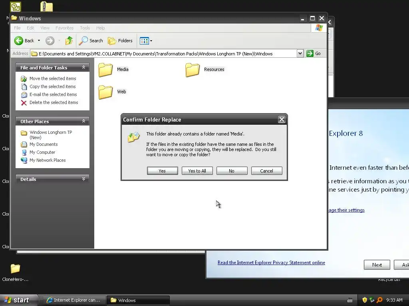This screenshot has width=409, height=306.
Task: Click Delete the selected items
Action: pyautogui.click(x=54, y=102)
